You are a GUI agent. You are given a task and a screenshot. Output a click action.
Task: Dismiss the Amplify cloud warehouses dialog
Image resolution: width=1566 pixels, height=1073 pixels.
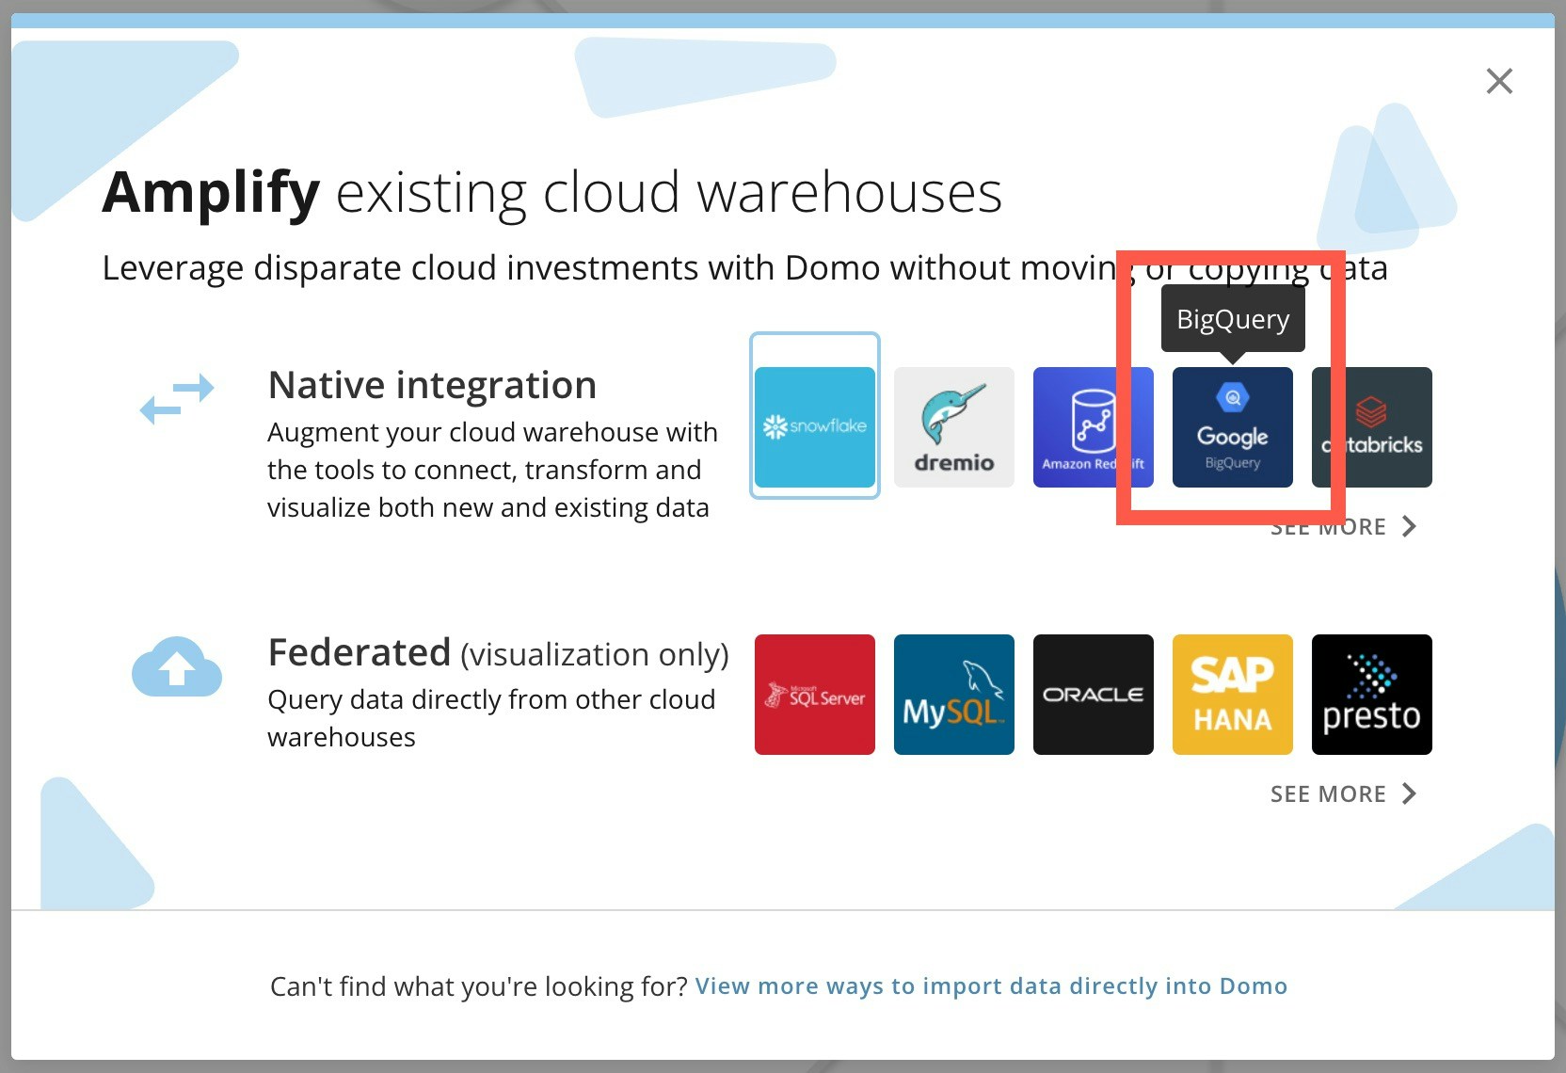point(1499,82)
